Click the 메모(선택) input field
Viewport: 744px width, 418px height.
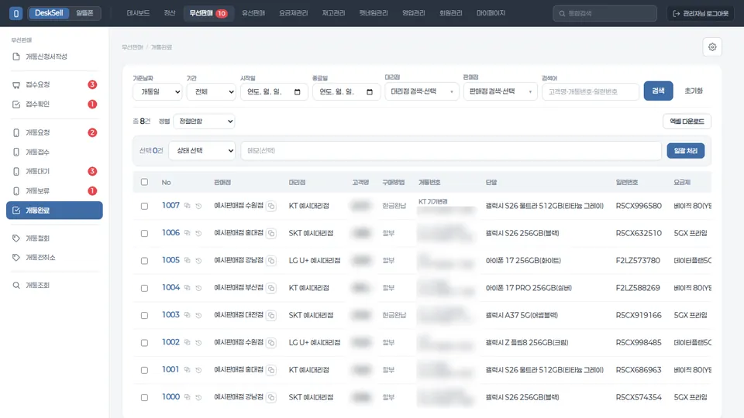(x=451, y=151)
